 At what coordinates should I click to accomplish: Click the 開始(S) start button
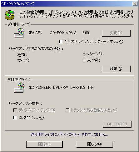coord(44,144)
